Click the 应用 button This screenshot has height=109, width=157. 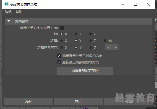point(78,101)
